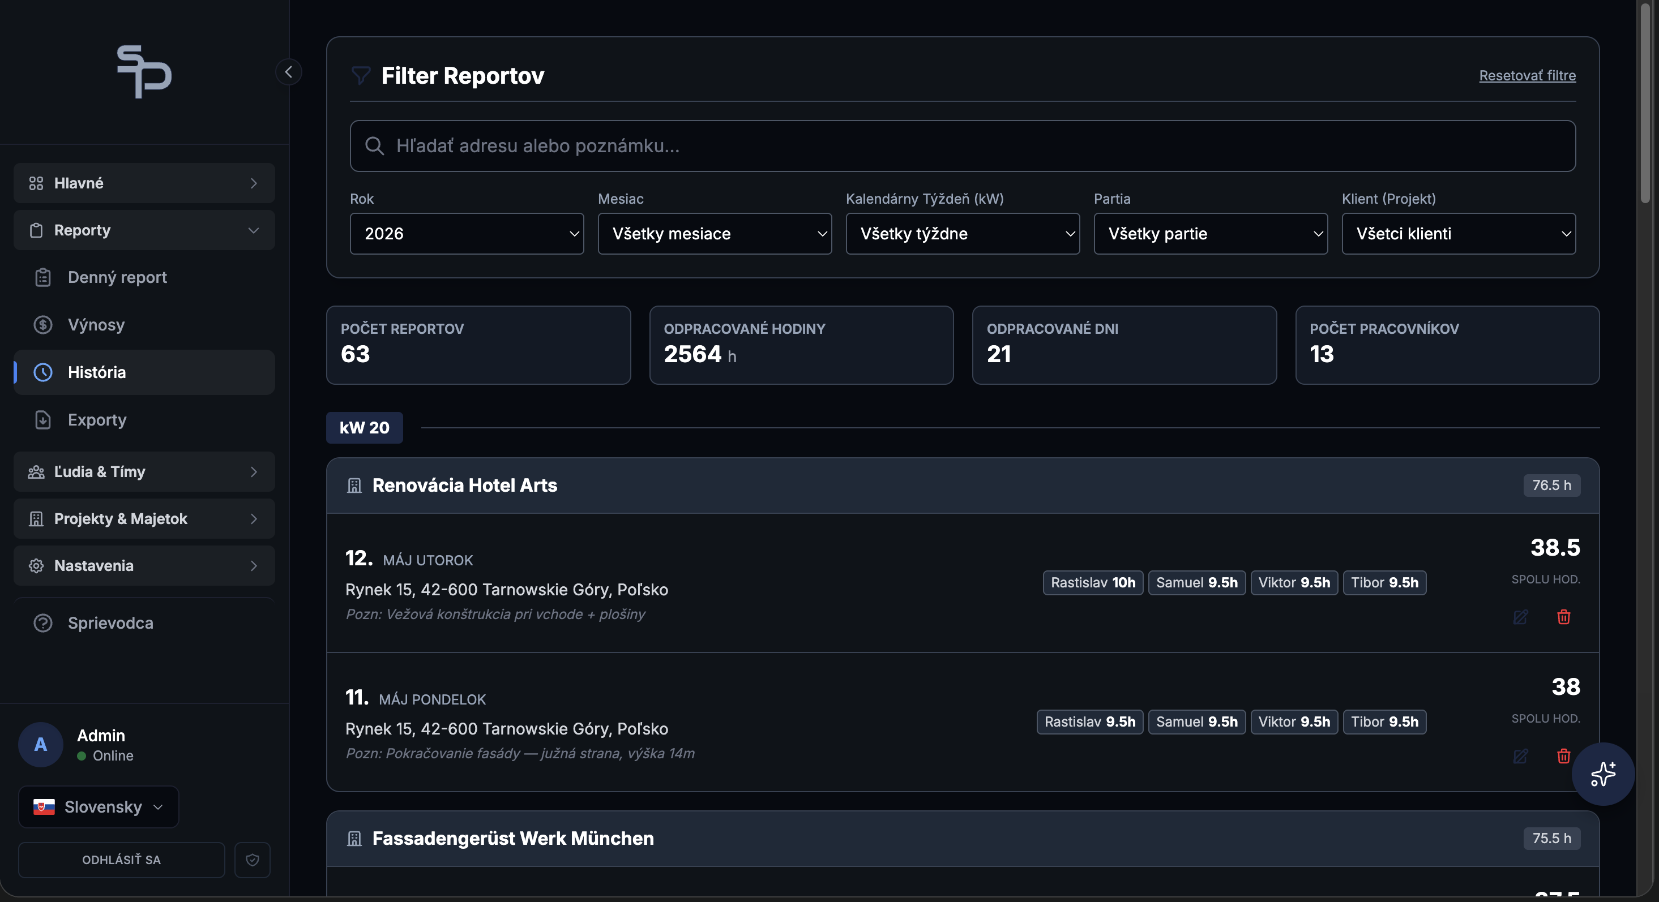This screenshot has height=902, width=1659.
Task: Click the Renovácia Hotel Arts project header
Action: [x=963, y=486]
